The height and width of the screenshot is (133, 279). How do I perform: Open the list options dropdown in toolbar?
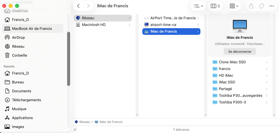[198, 6]
